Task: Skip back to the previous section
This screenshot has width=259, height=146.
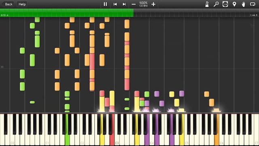Action: click(115, 4)
